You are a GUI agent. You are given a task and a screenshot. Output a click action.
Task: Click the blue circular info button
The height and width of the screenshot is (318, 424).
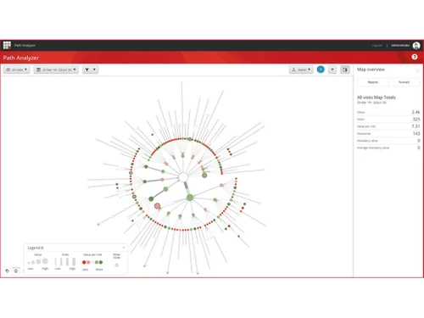[x=321, y=70]
